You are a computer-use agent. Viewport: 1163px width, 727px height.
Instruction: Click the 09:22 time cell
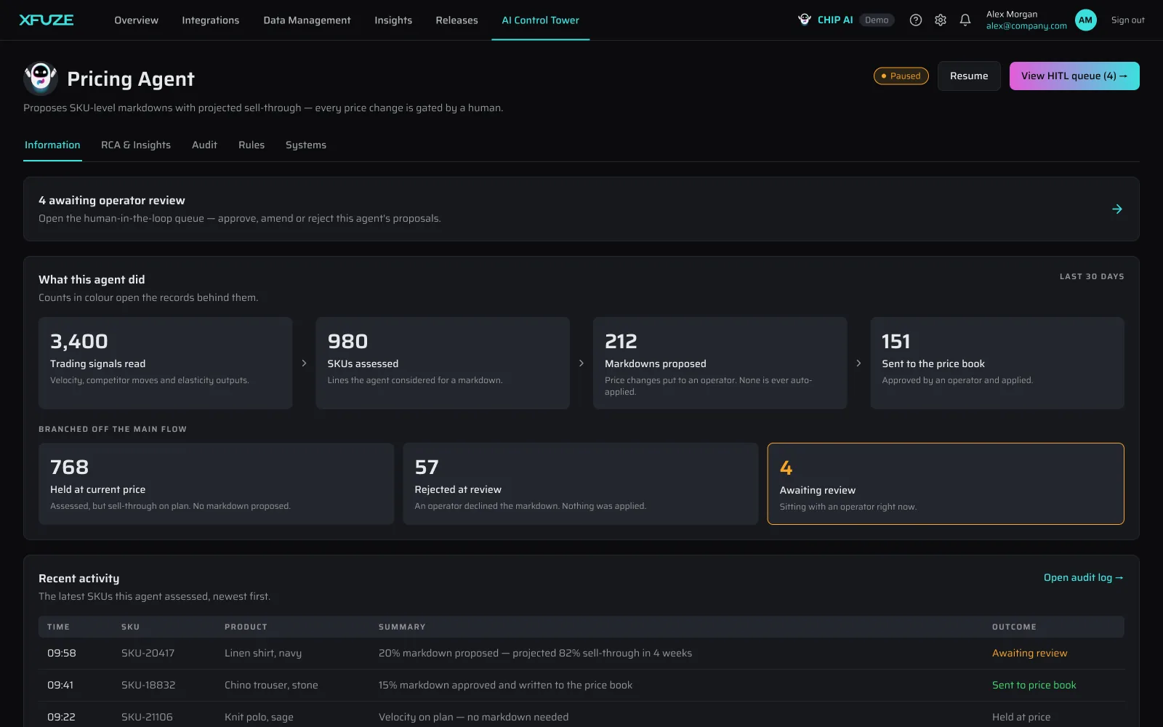[61, 717]
